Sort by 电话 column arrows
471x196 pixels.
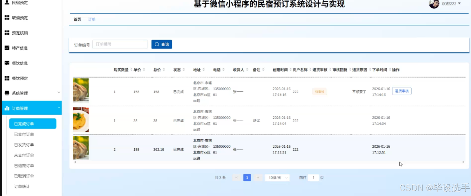(224, 70)
